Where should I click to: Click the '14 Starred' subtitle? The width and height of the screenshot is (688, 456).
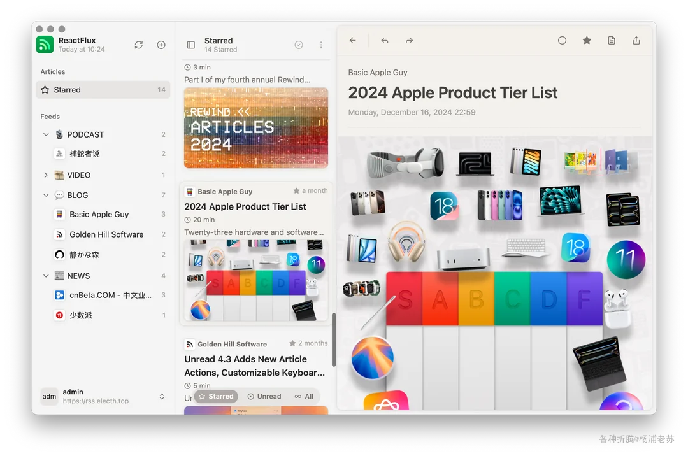pos(220,50)
